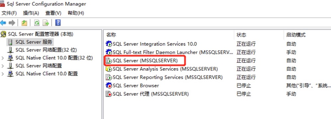Viewport: 331px width, 119px height.
Task: Click 自动 start mode of Reporting Services
Action: tap(291, 77)
